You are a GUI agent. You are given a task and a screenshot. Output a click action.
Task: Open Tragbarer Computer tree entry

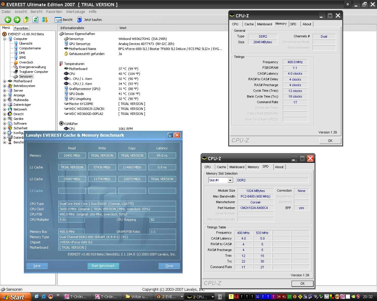click(x=34, y=72)
